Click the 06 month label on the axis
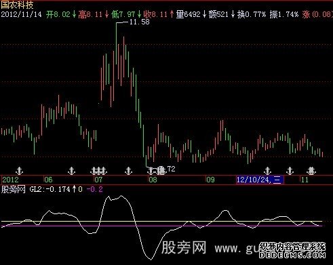Viewport: 333px width, 265px height. pyautogui.click(x=48, y=180)
